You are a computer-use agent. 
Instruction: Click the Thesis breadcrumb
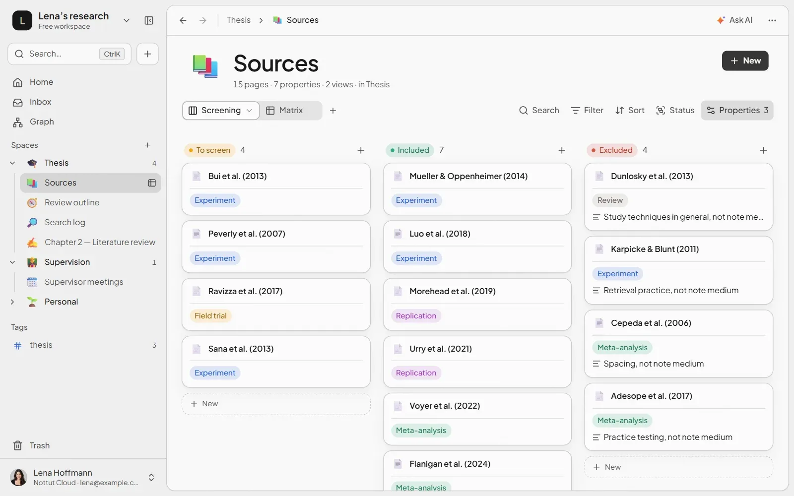coord(239,20)
